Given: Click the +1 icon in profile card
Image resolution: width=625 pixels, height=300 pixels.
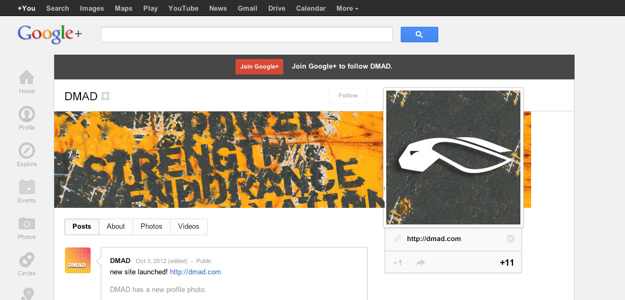Looking at the screenshot, I should 398,262.
